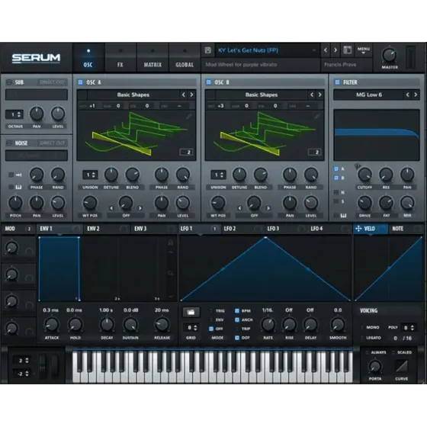This screenshot has width=427, height=427.
Task: Select next filter type arrow
Action: (416, 95)
